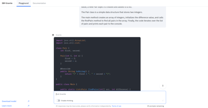Click the Granite avatar icon above code
Screen dimensions: 208x108
pyautogui.click(x=53, y=35)
